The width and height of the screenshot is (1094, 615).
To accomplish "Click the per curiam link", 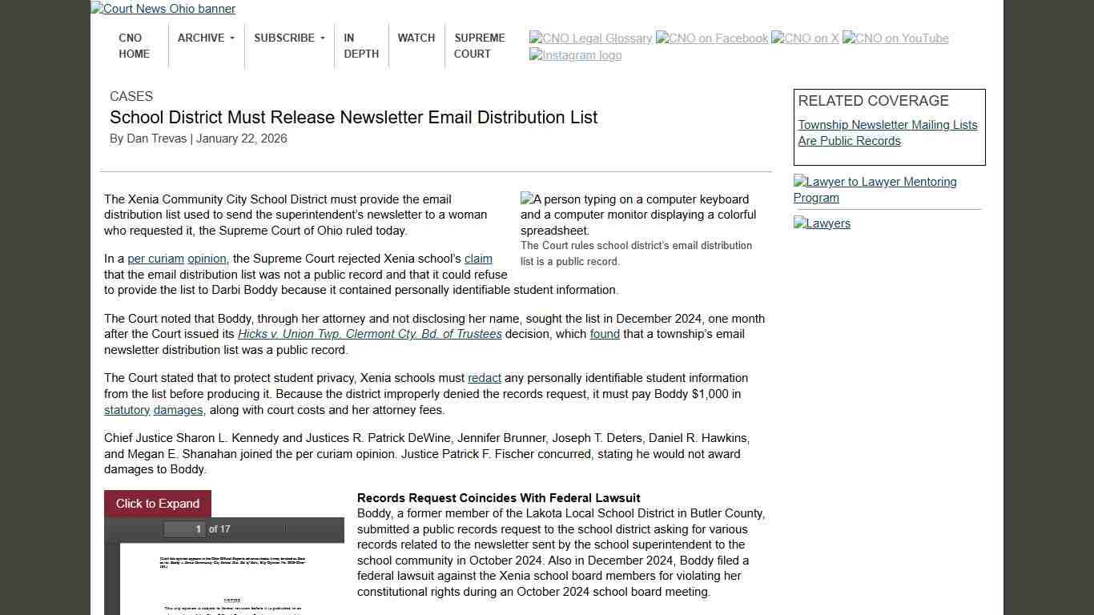I will [156, 259].
